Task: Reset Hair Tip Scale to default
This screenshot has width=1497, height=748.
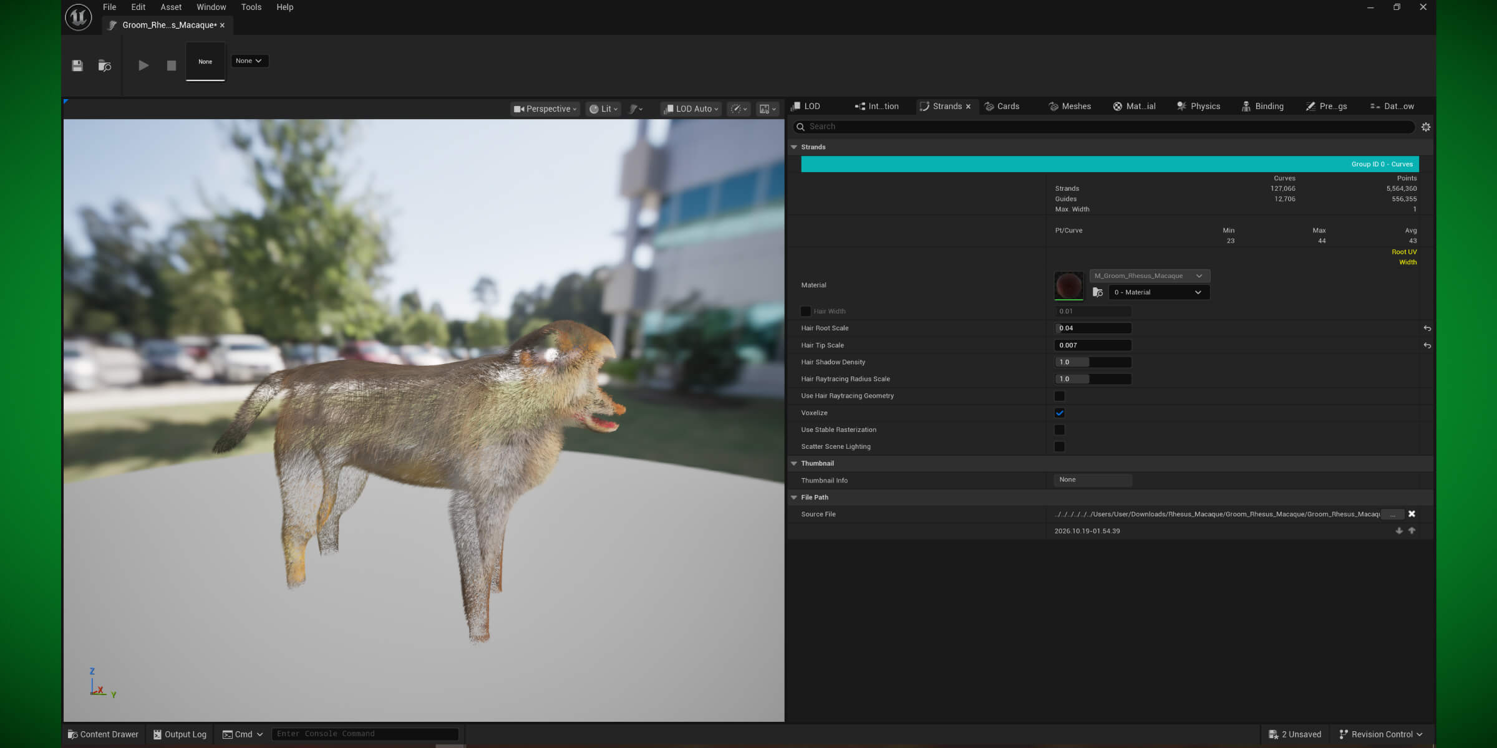Action: [1427, 345]
